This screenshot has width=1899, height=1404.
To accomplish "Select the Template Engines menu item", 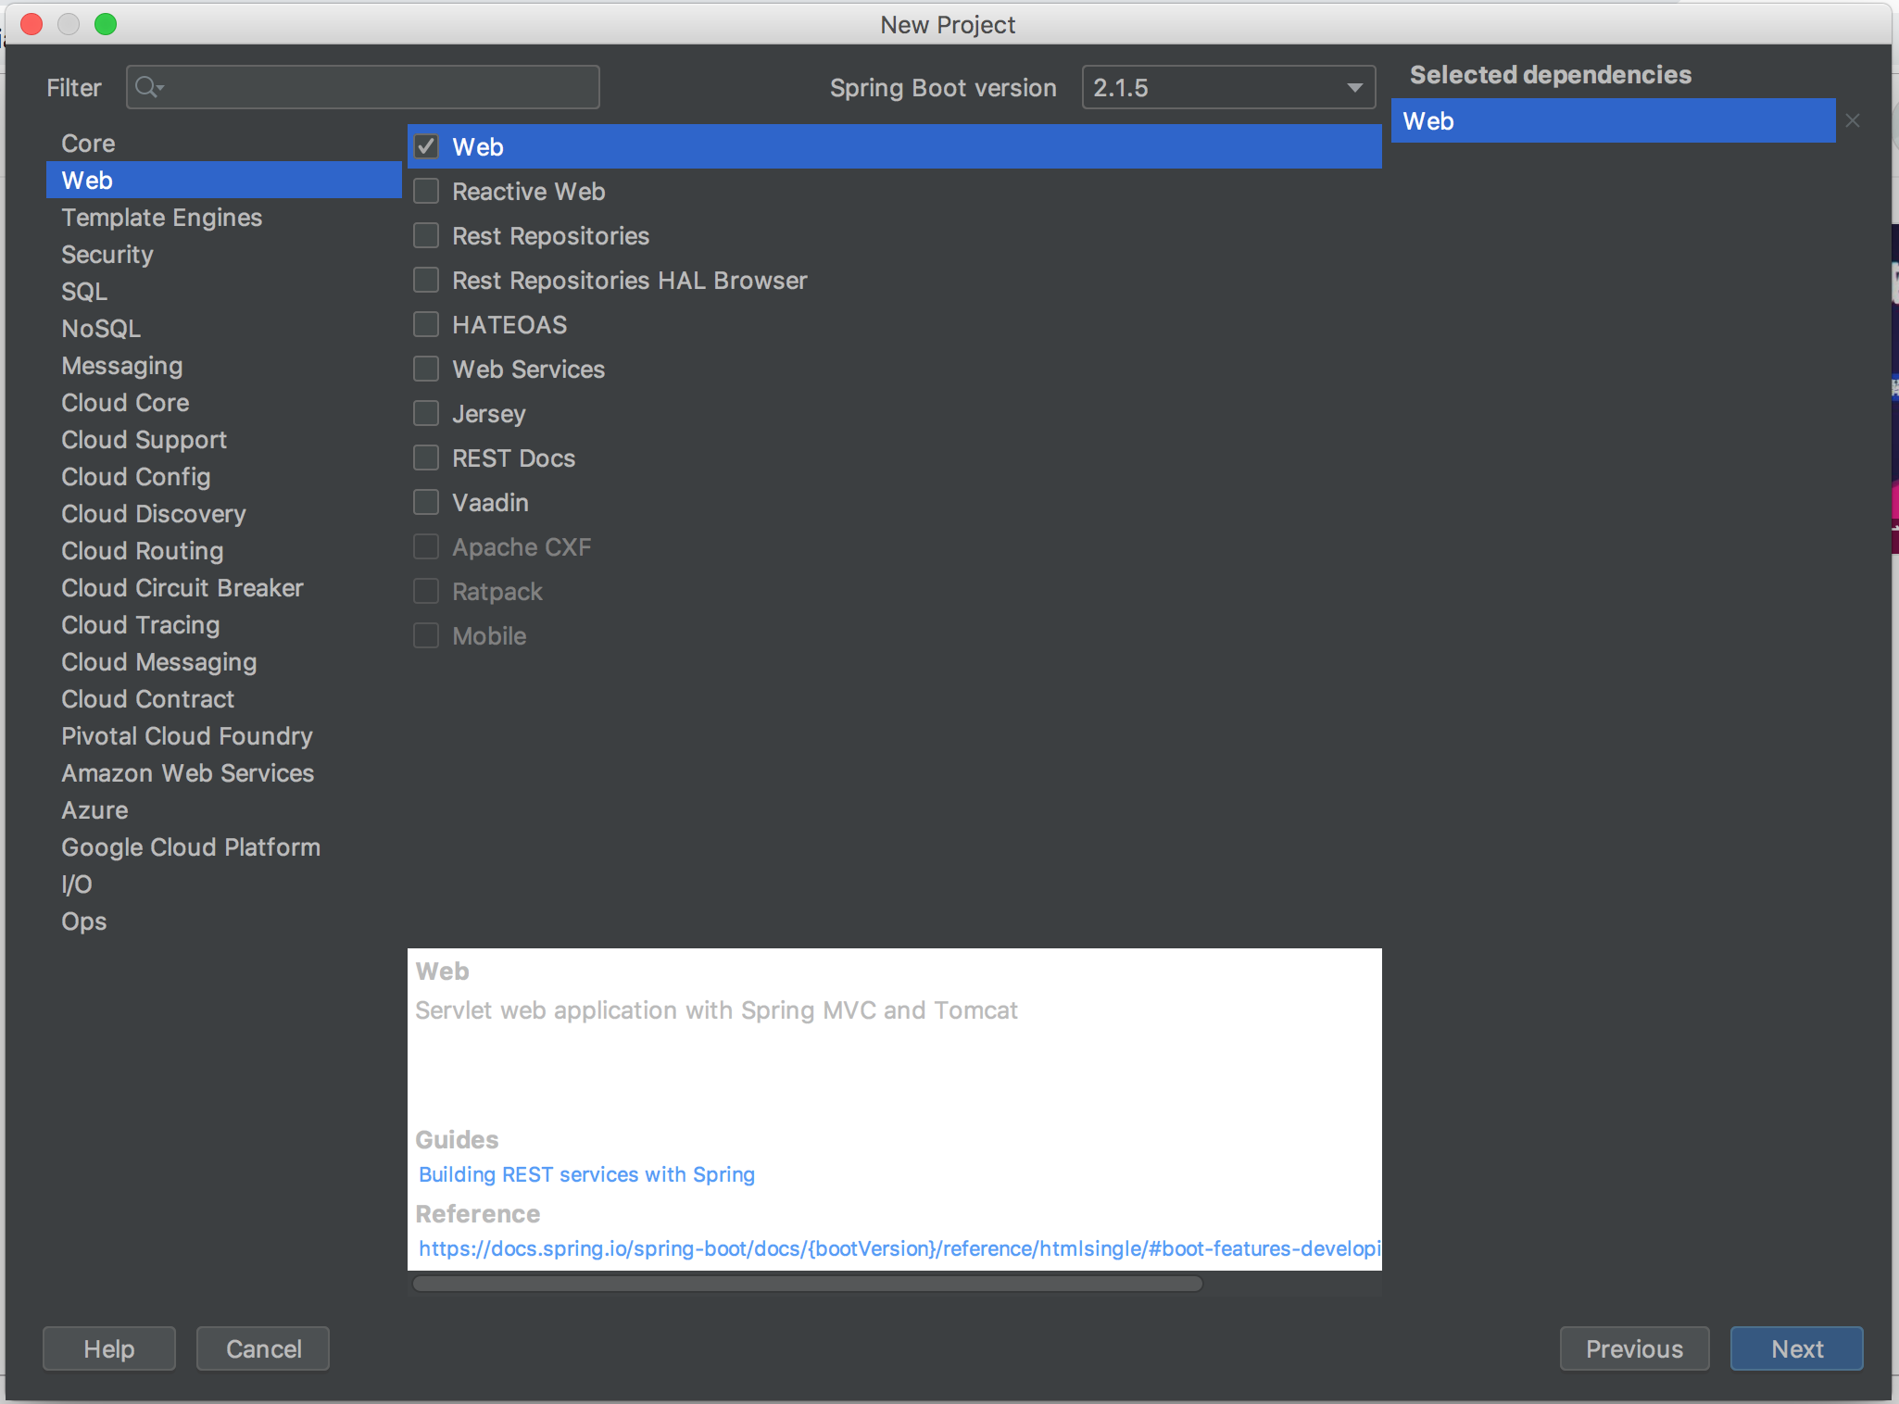I will 160,217.
